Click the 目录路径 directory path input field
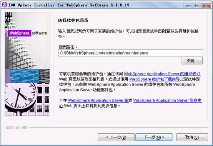Image resolution: width=213 pixels, height=146 pixels. tap(130, 53)
